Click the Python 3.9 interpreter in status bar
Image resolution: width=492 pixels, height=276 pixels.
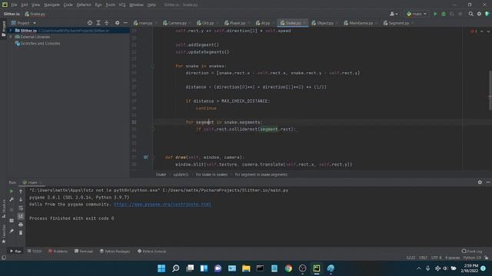[472, 258]
